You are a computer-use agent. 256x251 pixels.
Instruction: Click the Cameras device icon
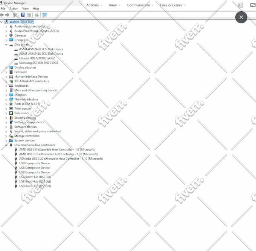11,35
